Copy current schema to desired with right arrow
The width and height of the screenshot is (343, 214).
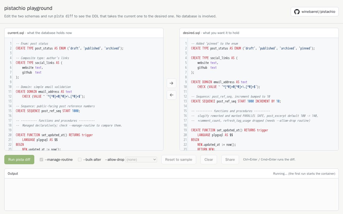coord(171,83)
